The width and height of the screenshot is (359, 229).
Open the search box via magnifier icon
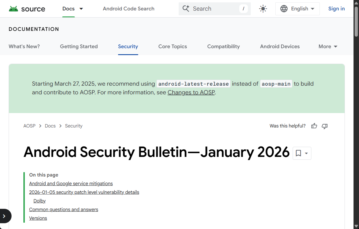[x=186, y=9]
